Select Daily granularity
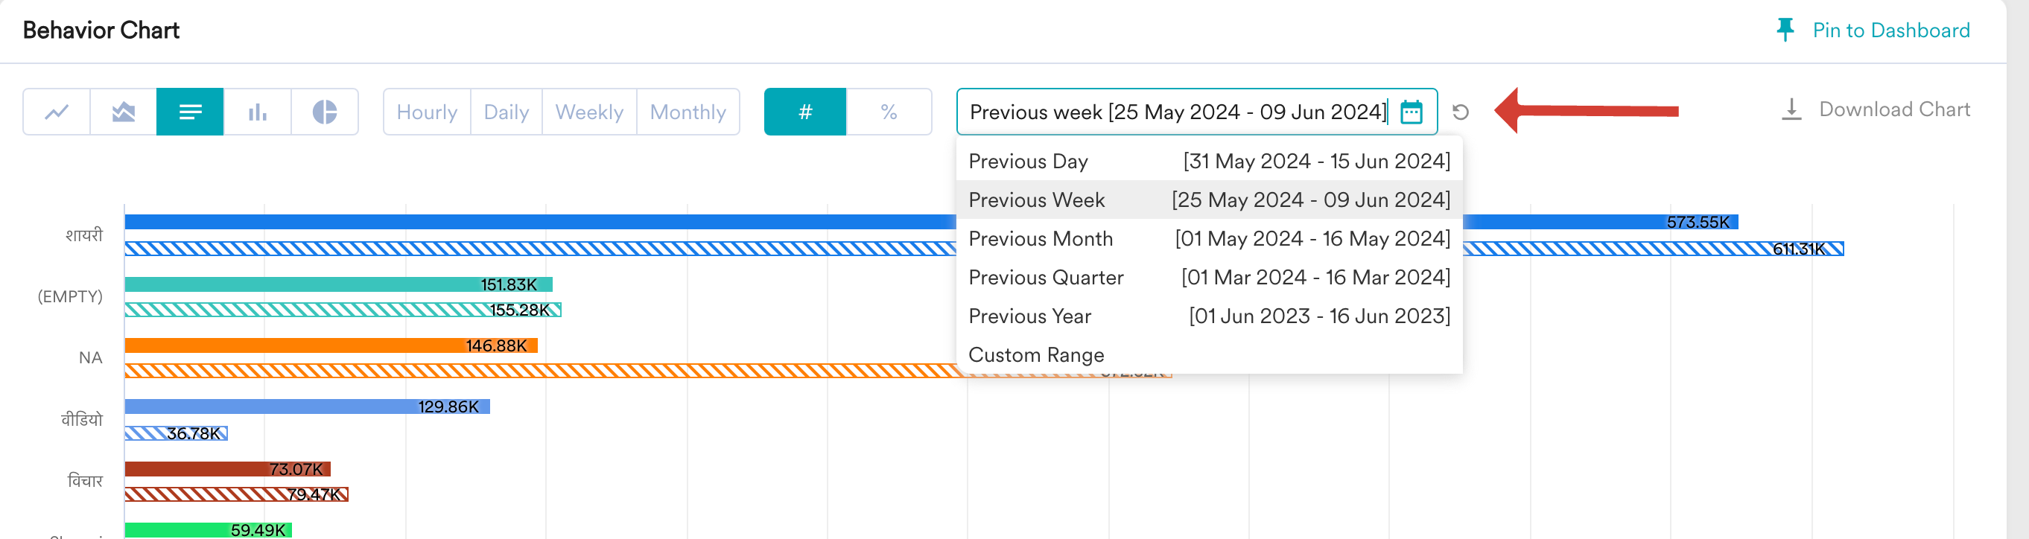This screenshot has width=2029, height=539. (507, 112)
